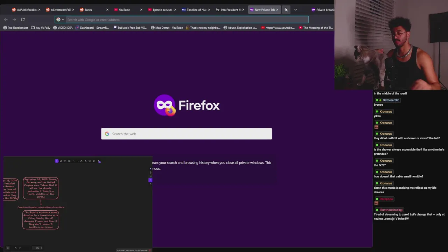Select the 'Countries threaten reimposition of sanctions' label

pyautogui.click(x=41, y=207)
